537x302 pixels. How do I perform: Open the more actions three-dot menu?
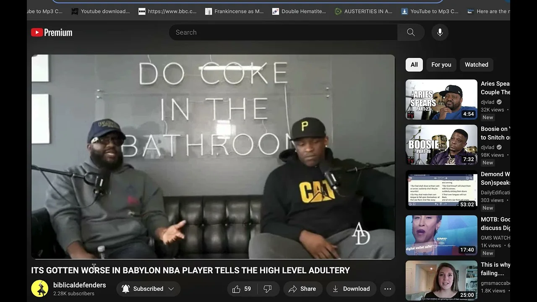pyautogui.click(x=388, y=289)
